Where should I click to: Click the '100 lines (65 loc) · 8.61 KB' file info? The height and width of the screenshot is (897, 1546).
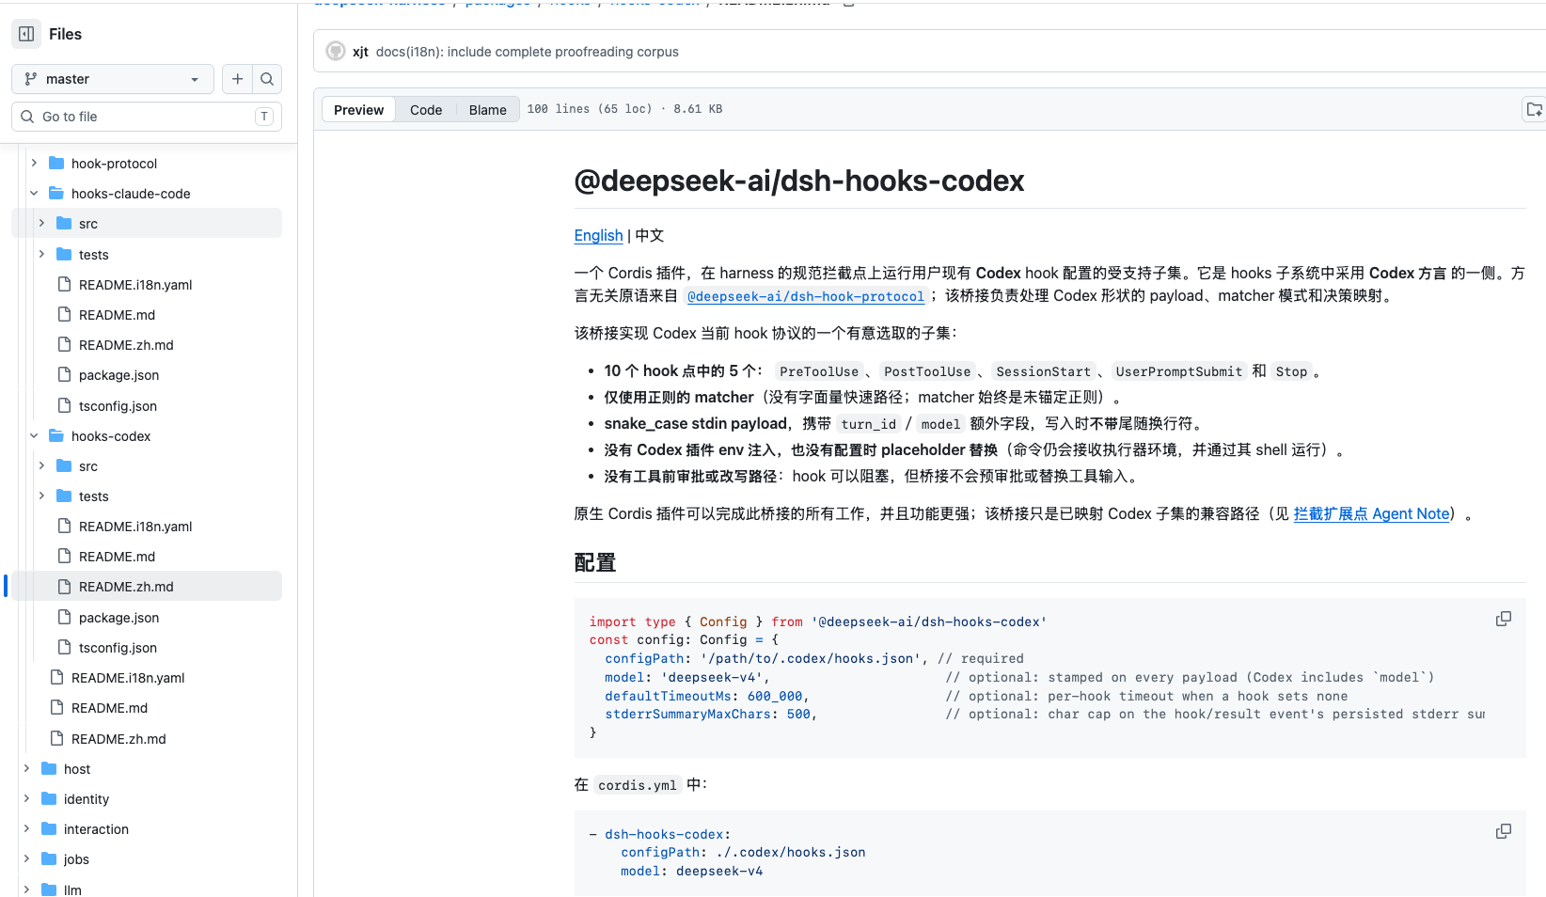(624, 109)
